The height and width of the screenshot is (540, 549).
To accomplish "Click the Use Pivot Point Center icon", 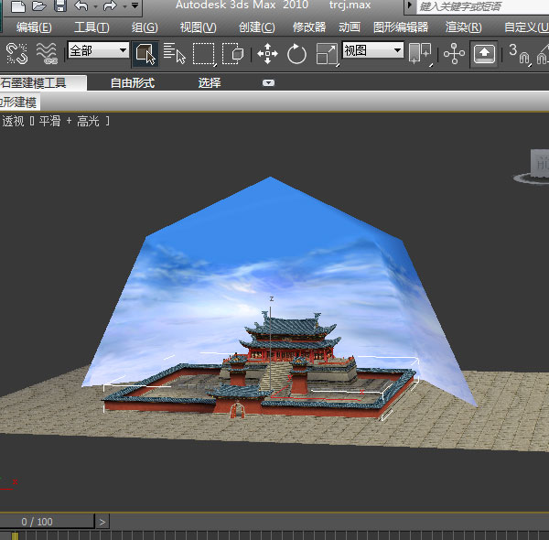I will point(420,54).
